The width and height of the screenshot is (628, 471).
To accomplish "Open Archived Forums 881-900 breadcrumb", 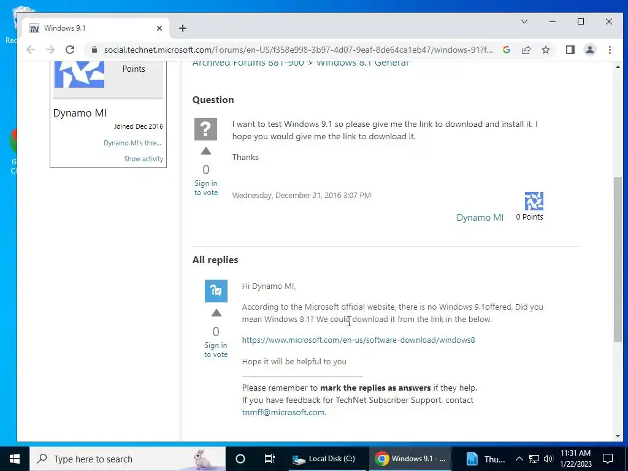I will 248,63.
